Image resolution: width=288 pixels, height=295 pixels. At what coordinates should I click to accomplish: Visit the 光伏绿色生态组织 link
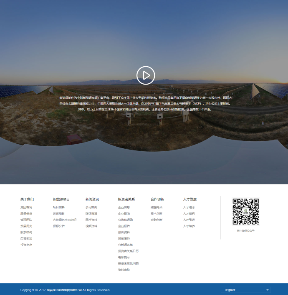65,220
